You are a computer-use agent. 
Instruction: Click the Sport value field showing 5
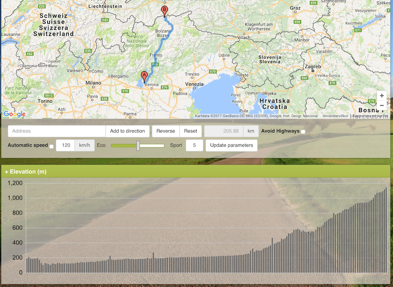[194, 145]
